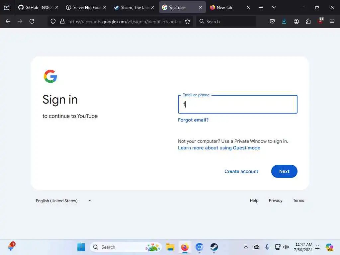Save the page to Pocket
Screen dimensions: 340x255
tap(272, 21)
